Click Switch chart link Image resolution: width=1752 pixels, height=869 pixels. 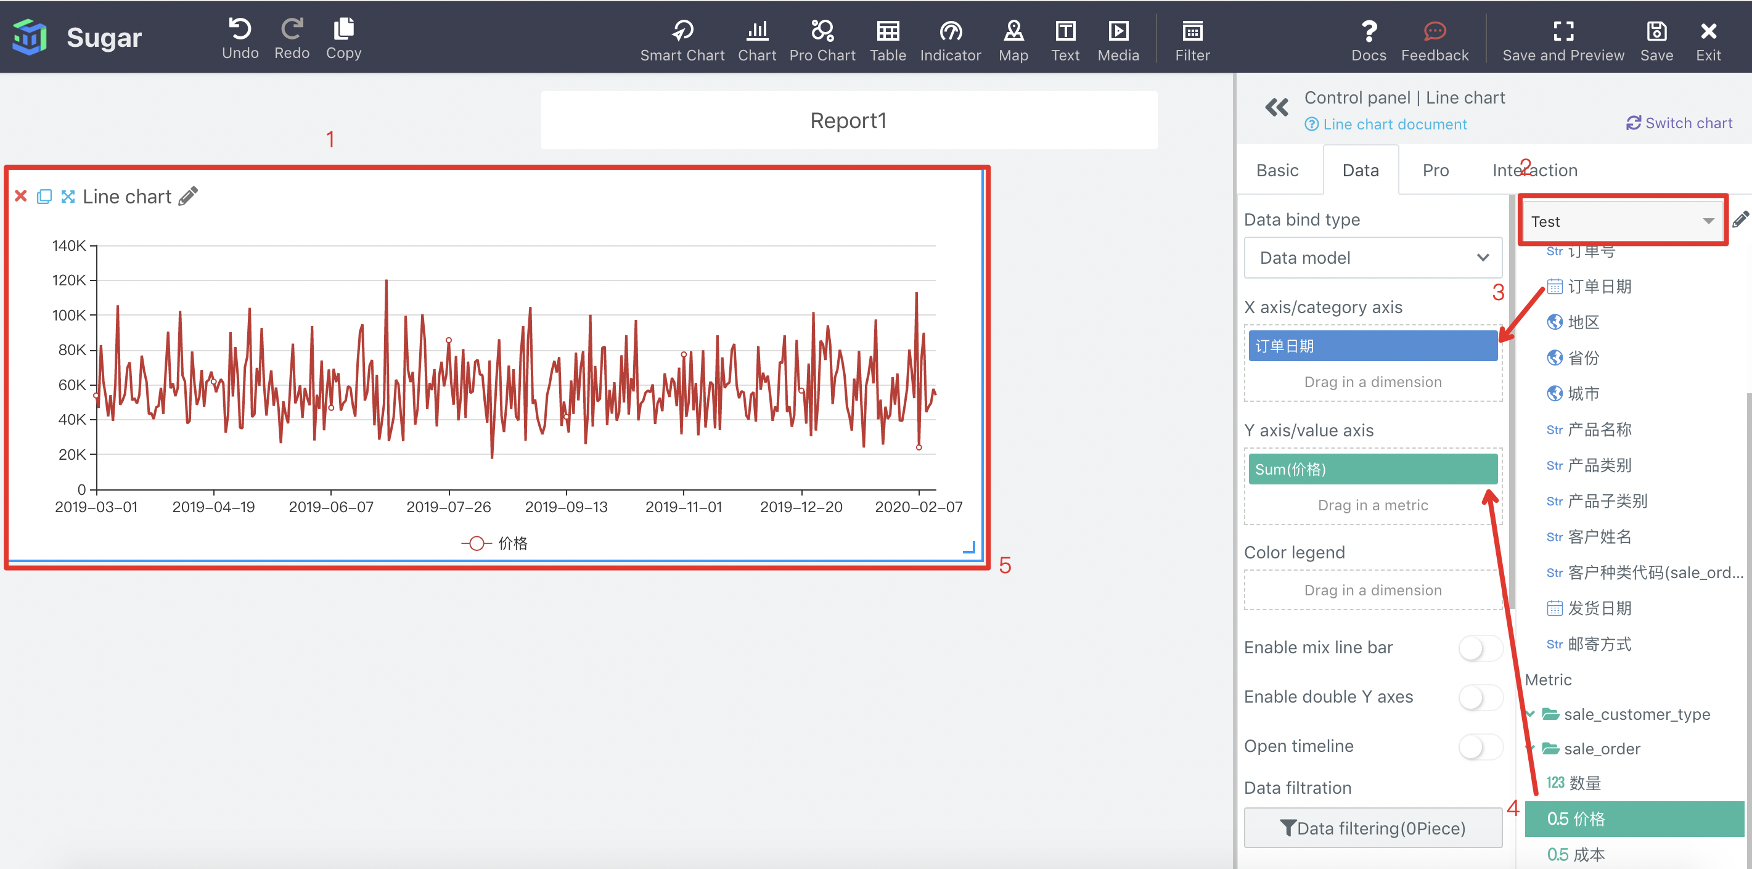pos(1679,123)
